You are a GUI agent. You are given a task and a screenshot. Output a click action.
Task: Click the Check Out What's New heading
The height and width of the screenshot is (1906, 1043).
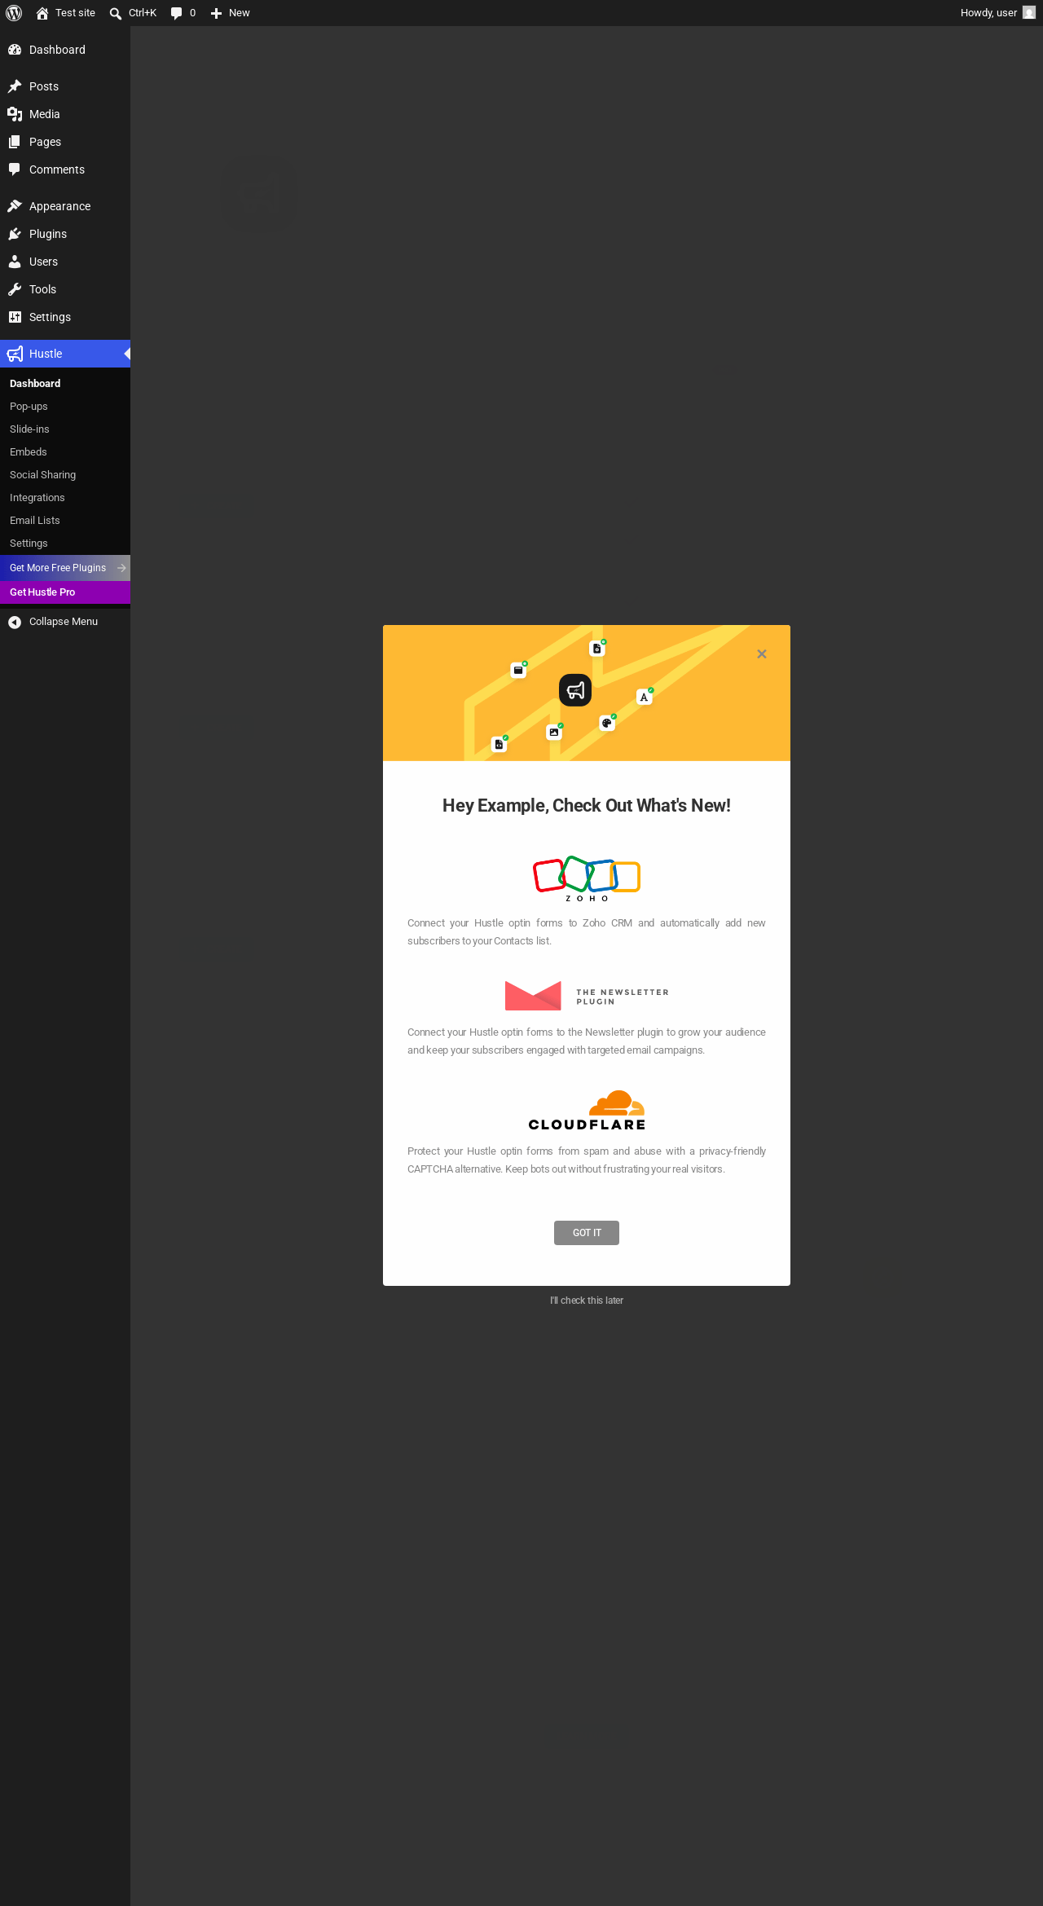point(587,806)
